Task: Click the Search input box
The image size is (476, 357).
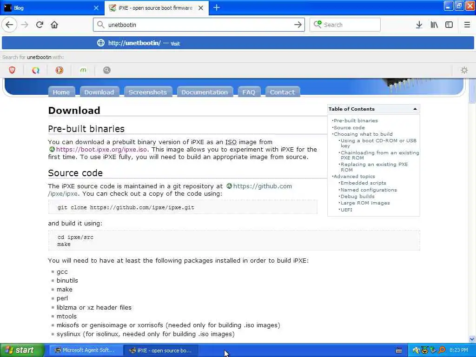Action: pyautogui.click(x=345, y=25)
